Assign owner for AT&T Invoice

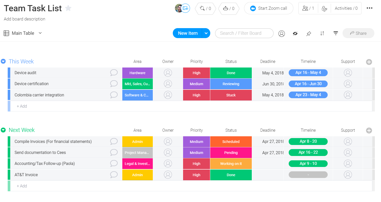coord(168,175)
